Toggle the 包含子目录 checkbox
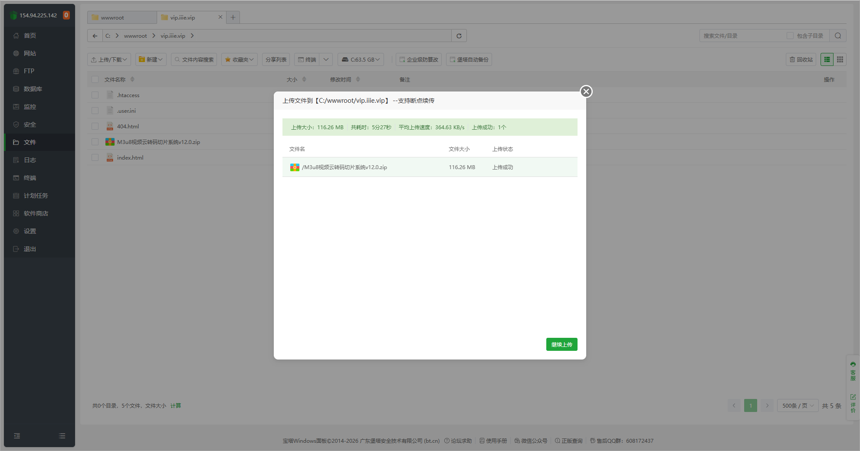The width and height of the screenshot is (860, 451). [790, 36]
